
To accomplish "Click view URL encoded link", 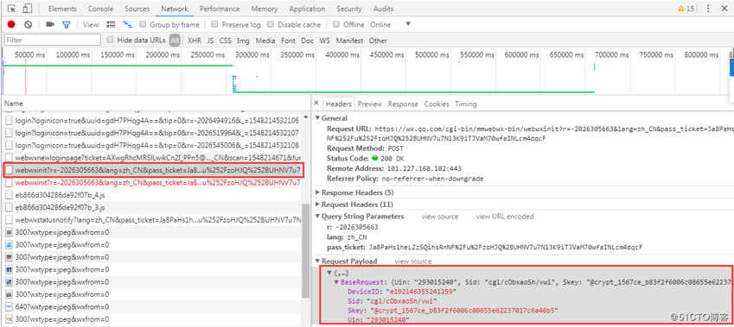I will point(505,217).
